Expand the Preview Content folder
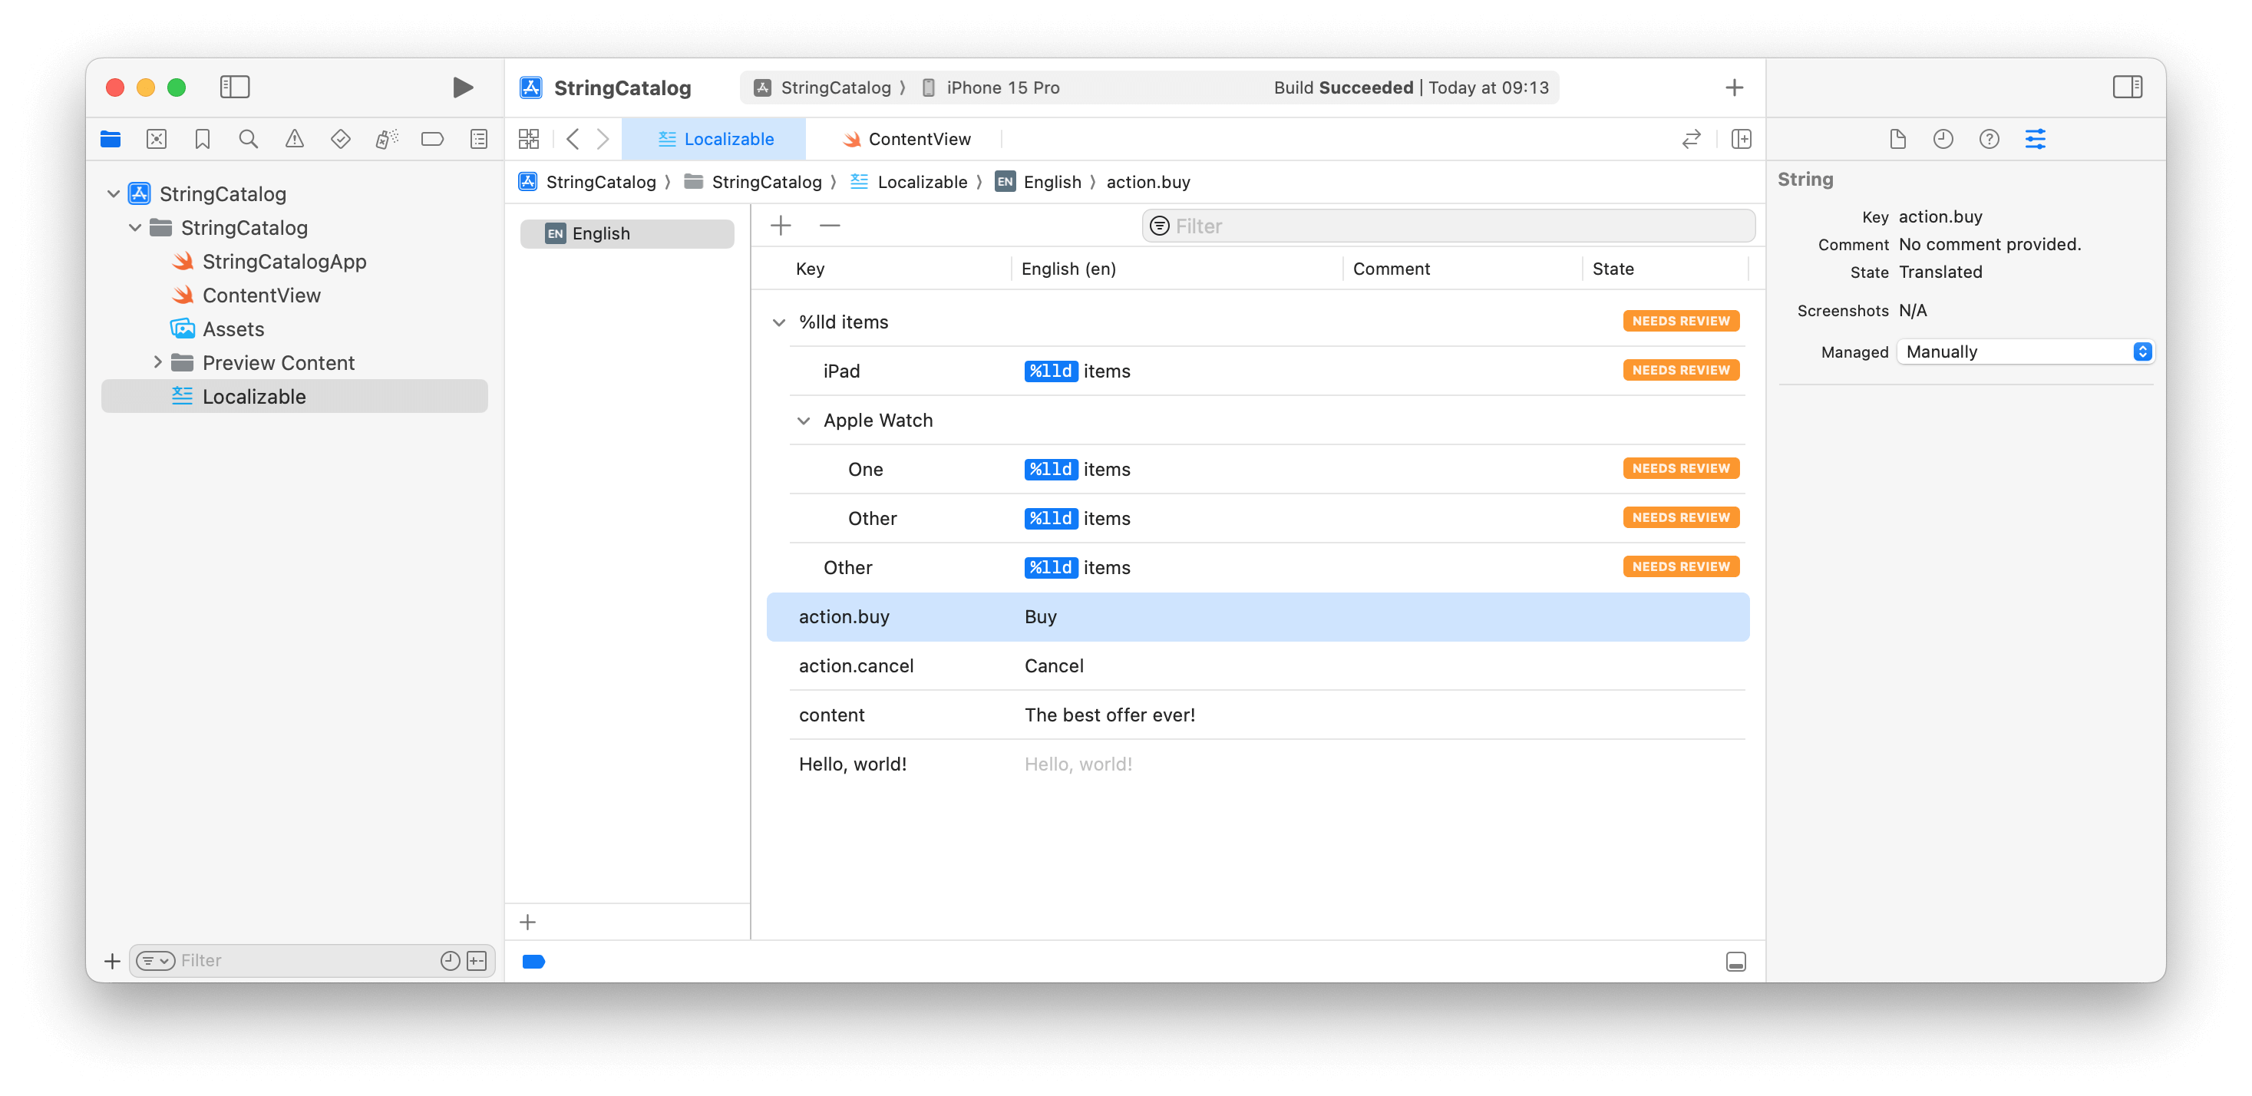 157,363
